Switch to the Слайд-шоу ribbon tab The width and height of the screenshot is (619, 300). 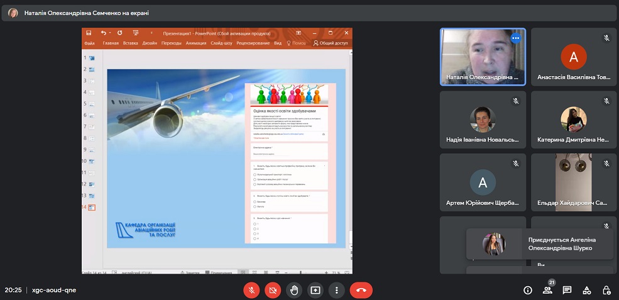tap(221, 43)
